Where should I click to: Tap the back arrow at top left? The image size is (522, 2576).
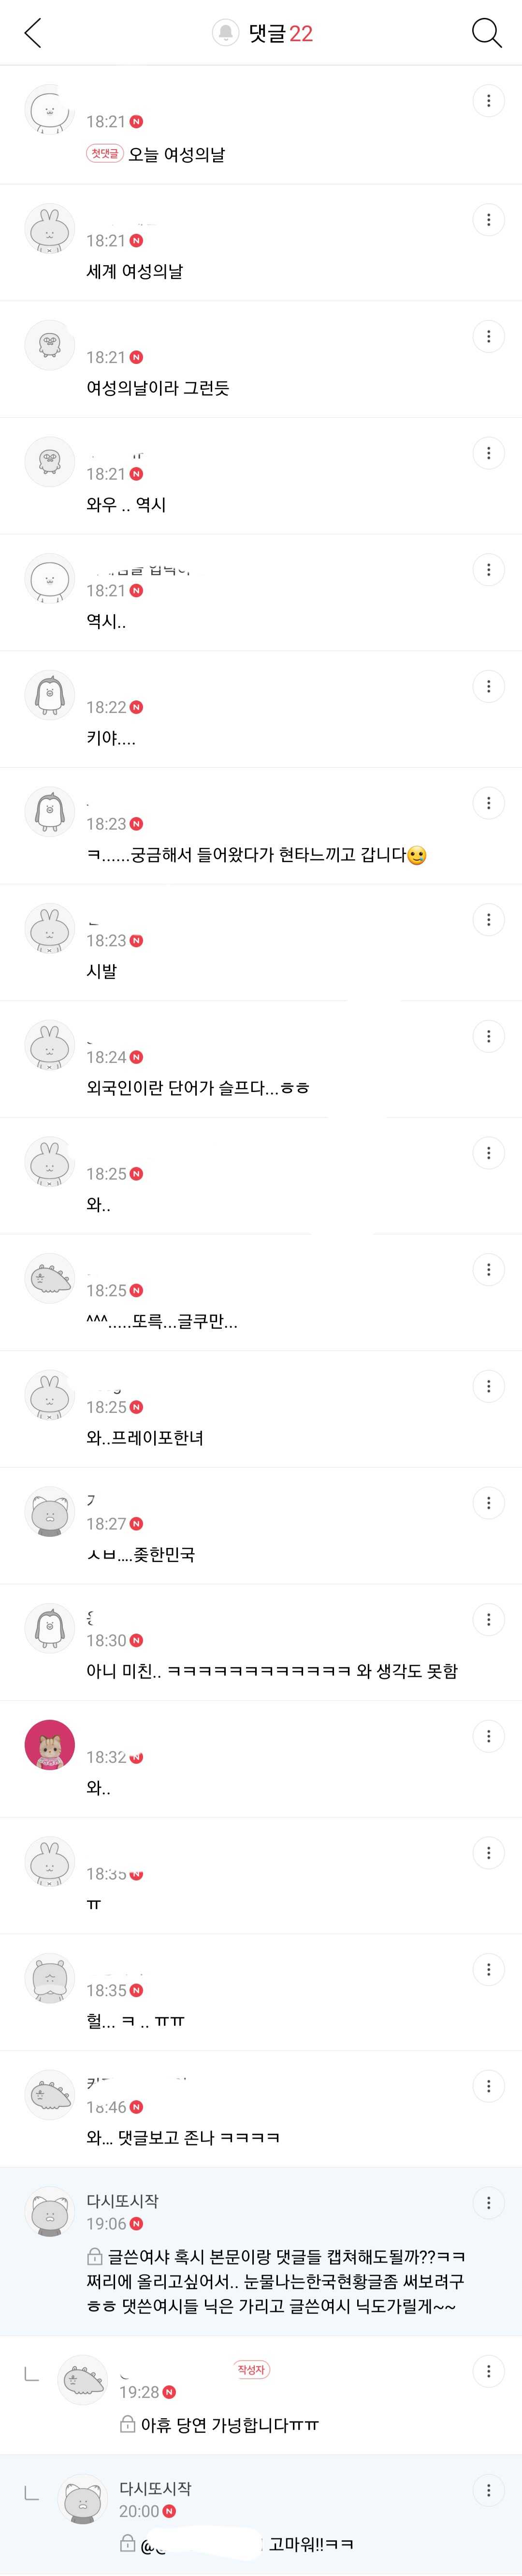[33, 33]
